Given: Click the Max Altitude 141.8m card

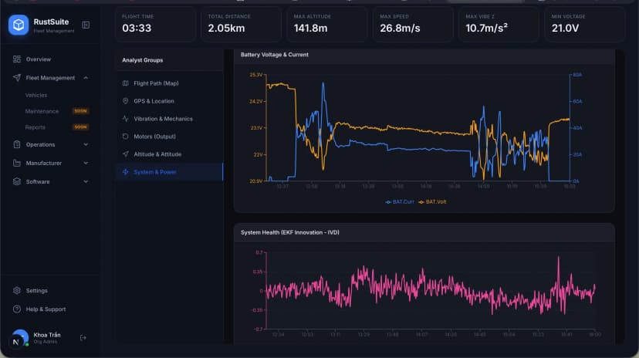Looking at the screenshot, I should [x=327, y=25].
